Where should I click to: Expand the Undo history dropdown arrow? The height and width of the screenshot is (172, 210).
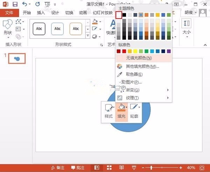[30, 4]
